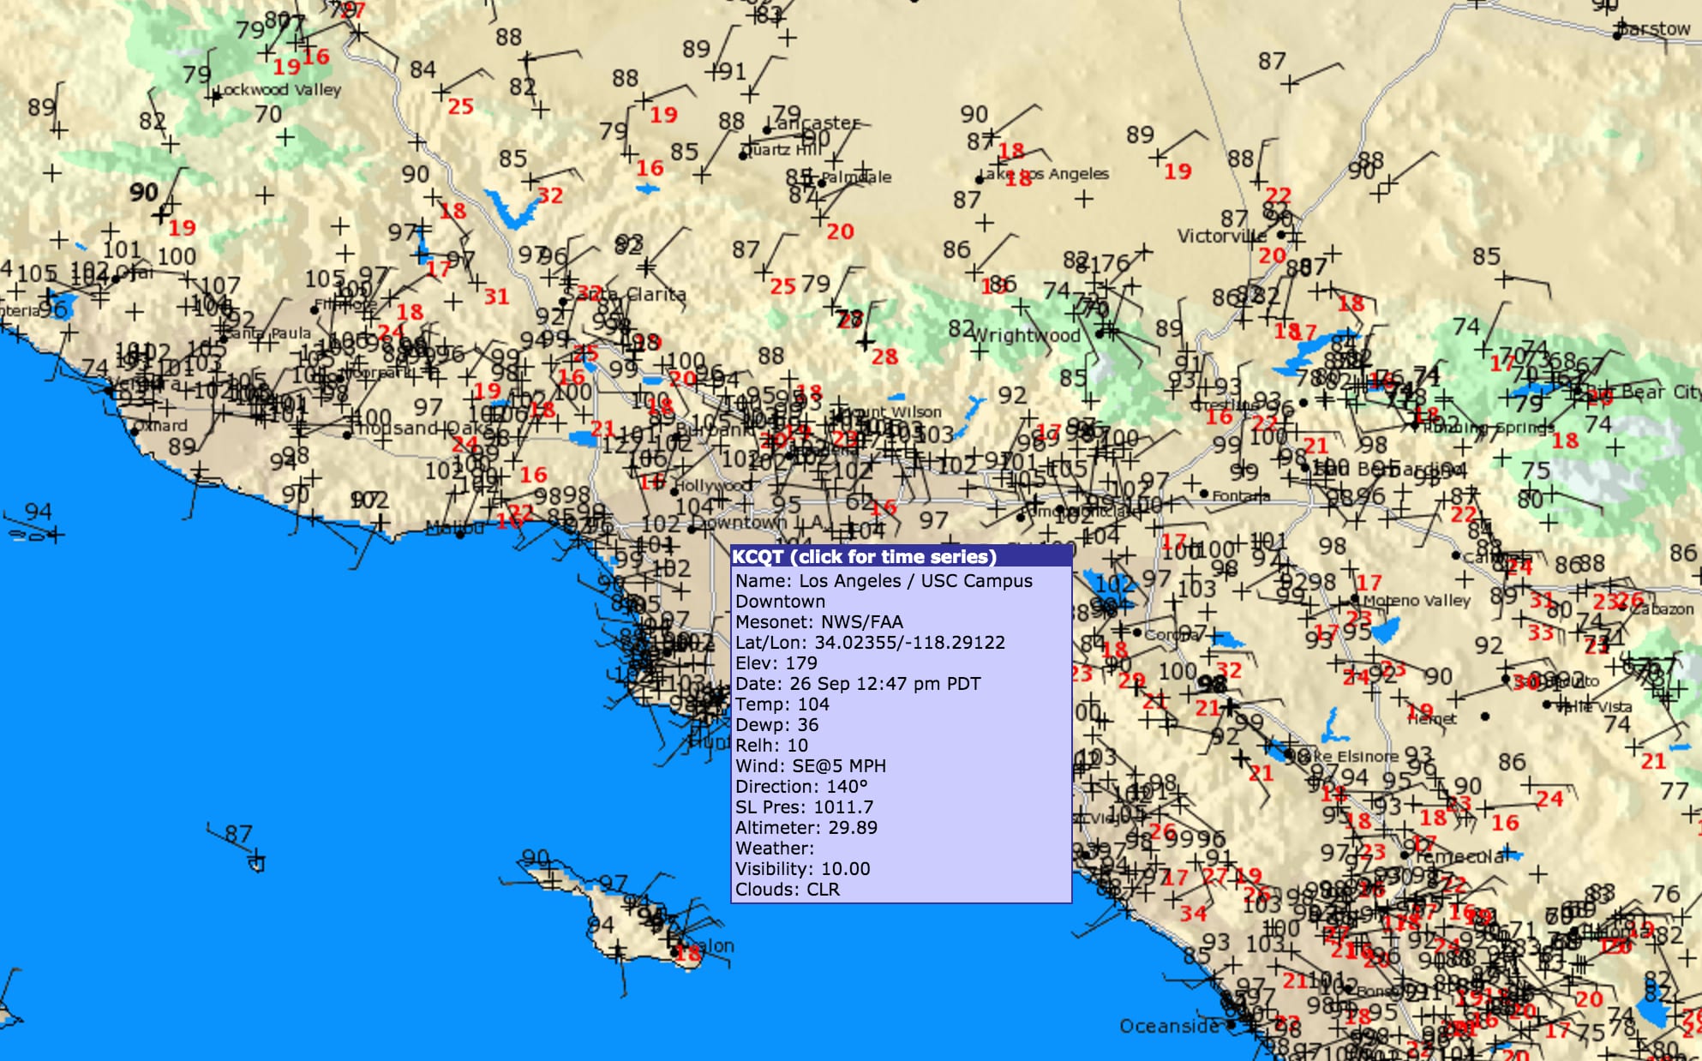Select the Lancaster city label
1702x1061 pixels.
coord(815,123)
